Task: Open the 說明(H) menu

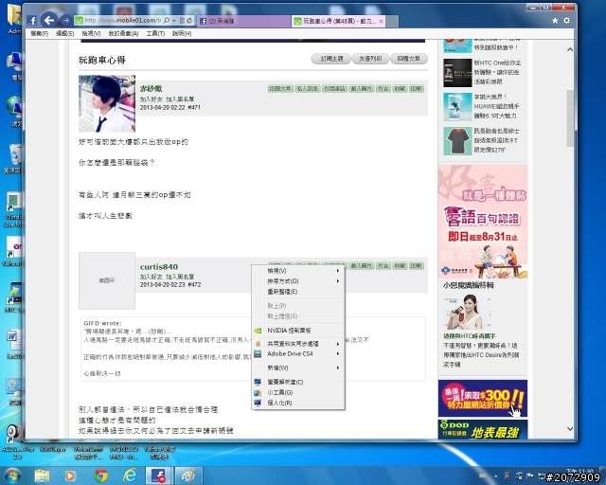Action: point(182,34)
